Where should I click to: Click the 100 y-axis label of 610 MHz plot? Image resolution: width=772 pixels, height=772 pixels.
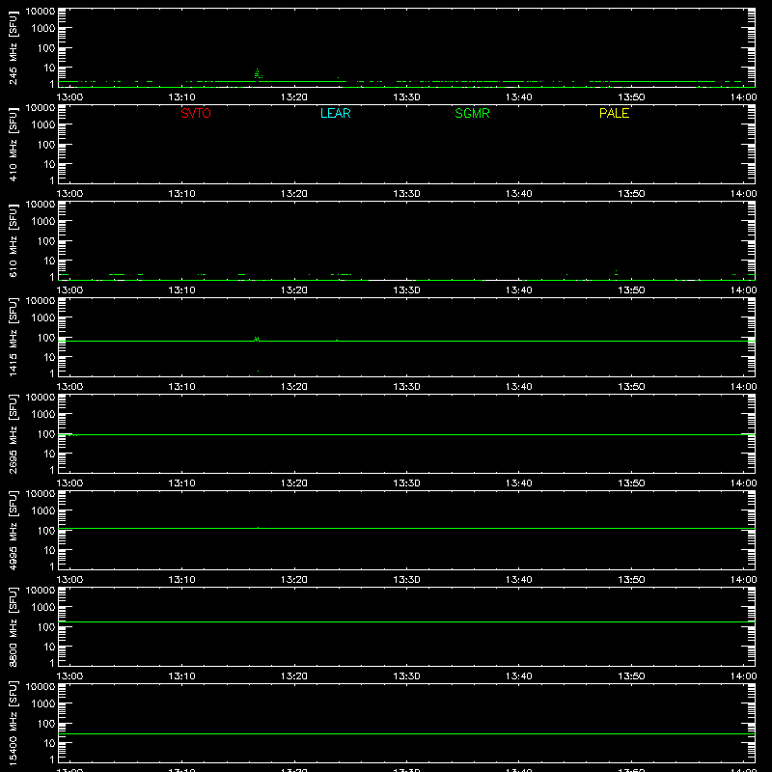pos(46,240)
